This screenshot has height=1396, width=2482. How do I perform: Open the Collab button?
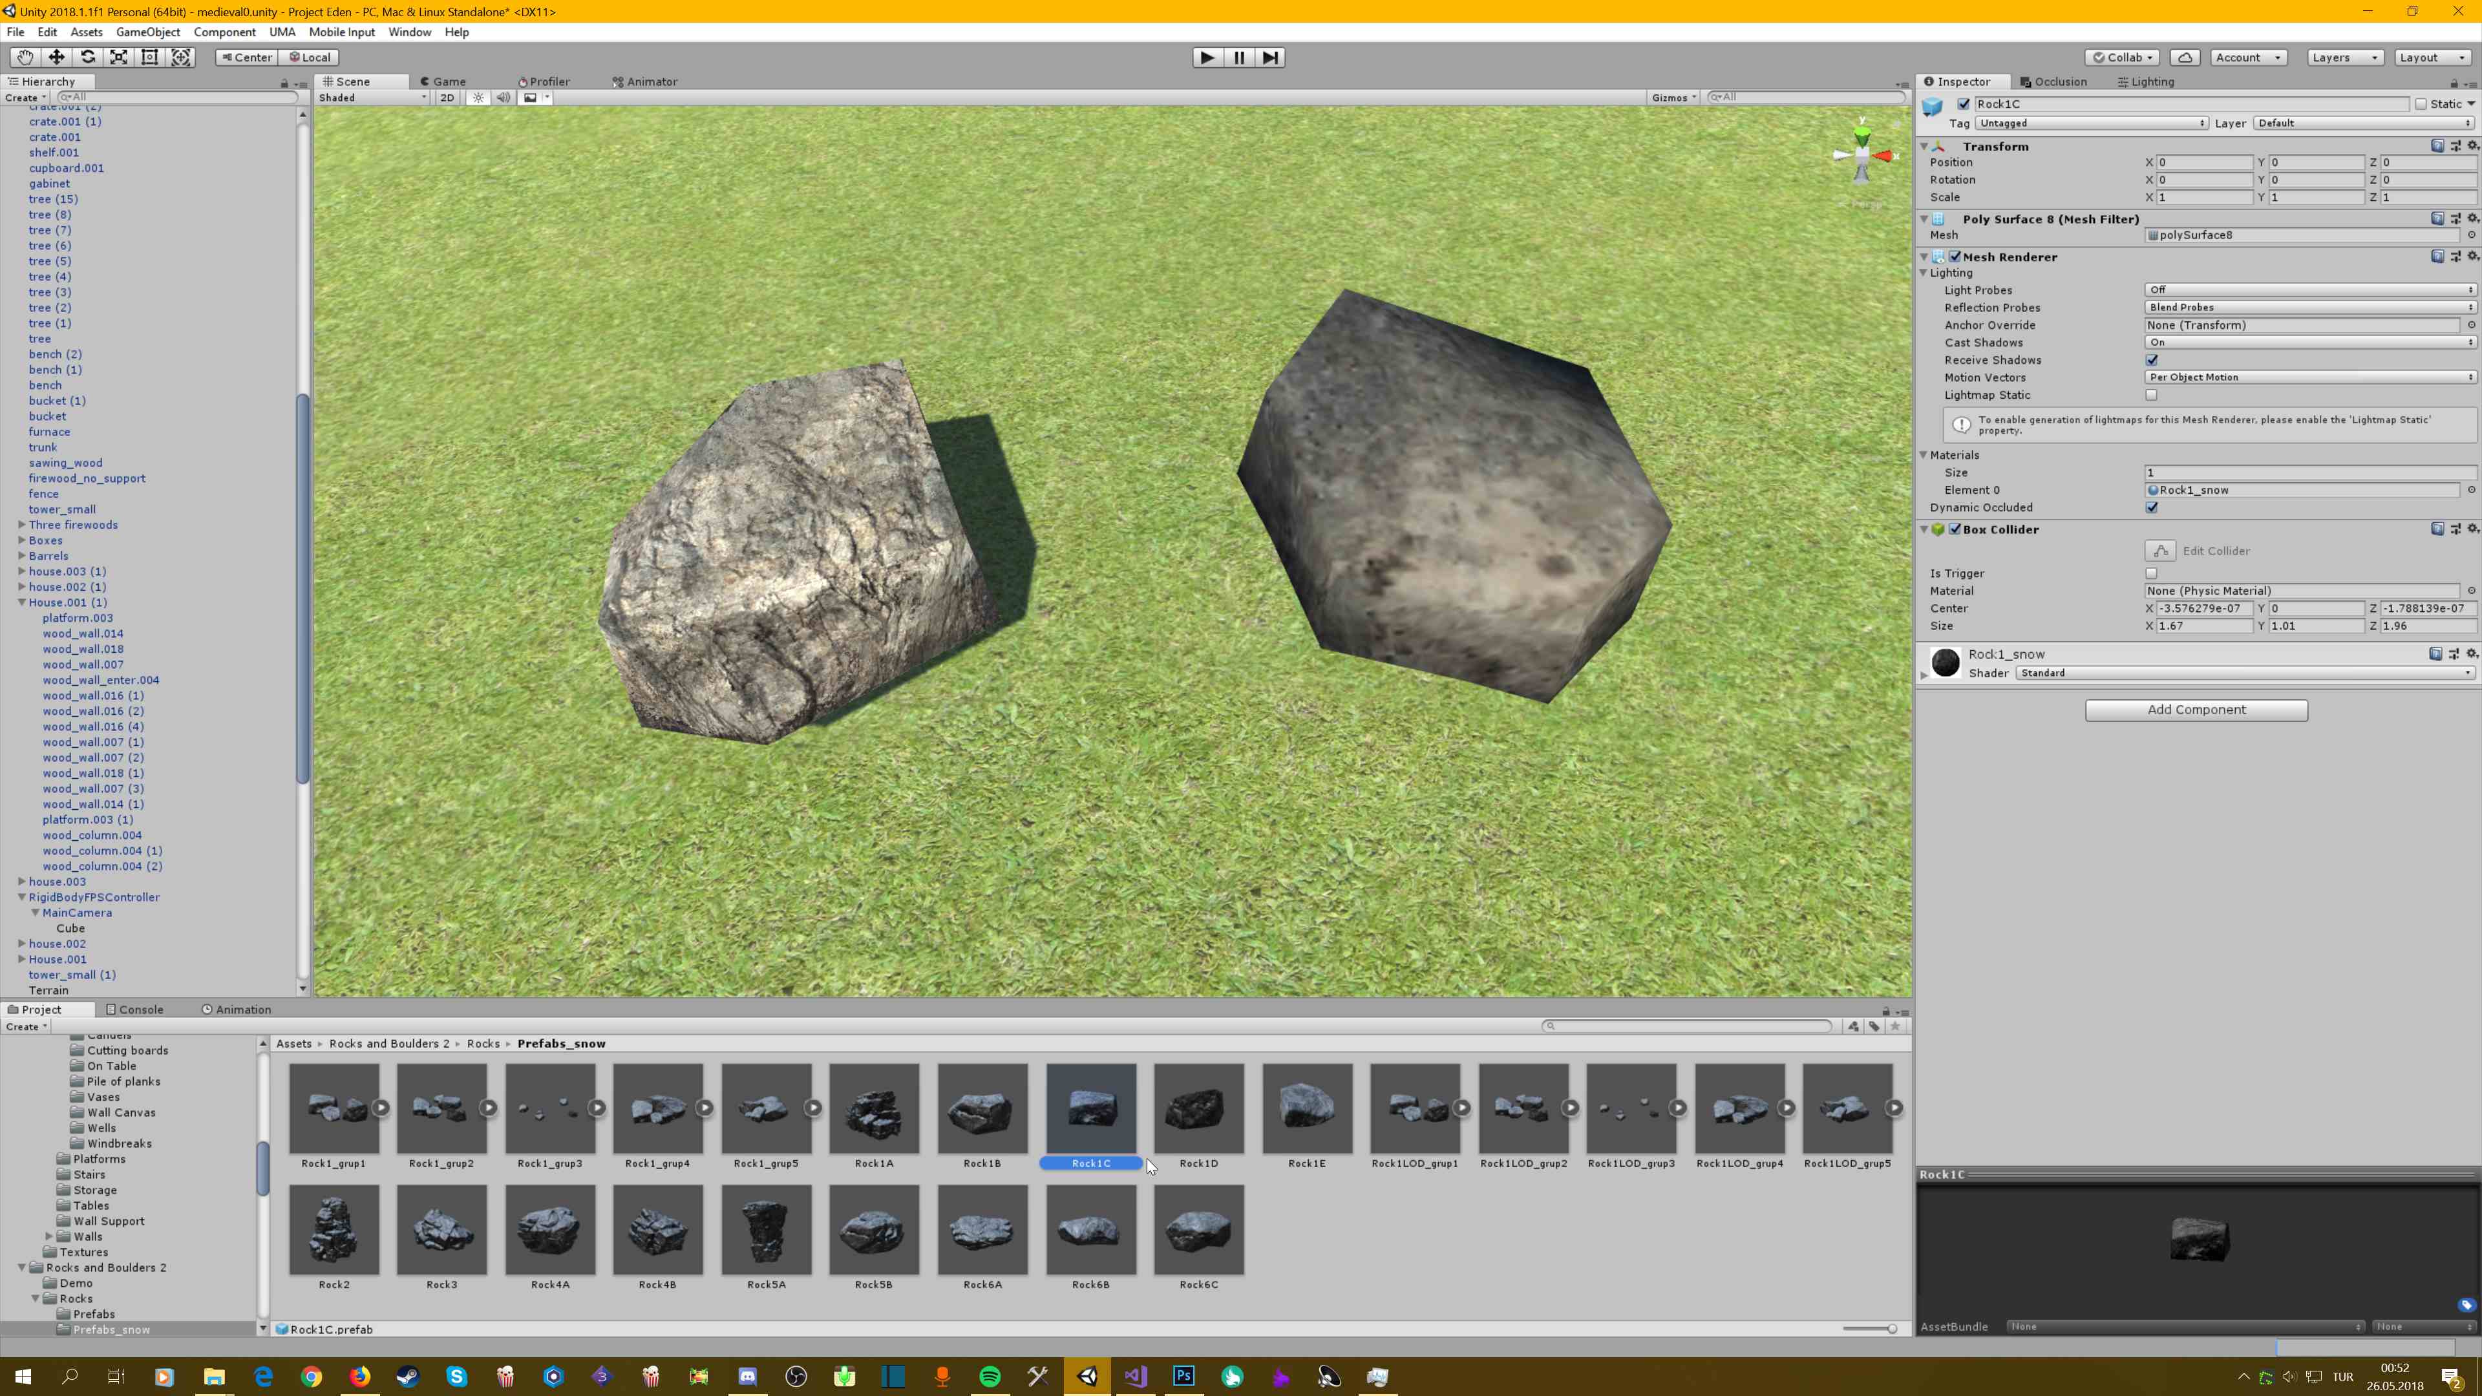2123,57
